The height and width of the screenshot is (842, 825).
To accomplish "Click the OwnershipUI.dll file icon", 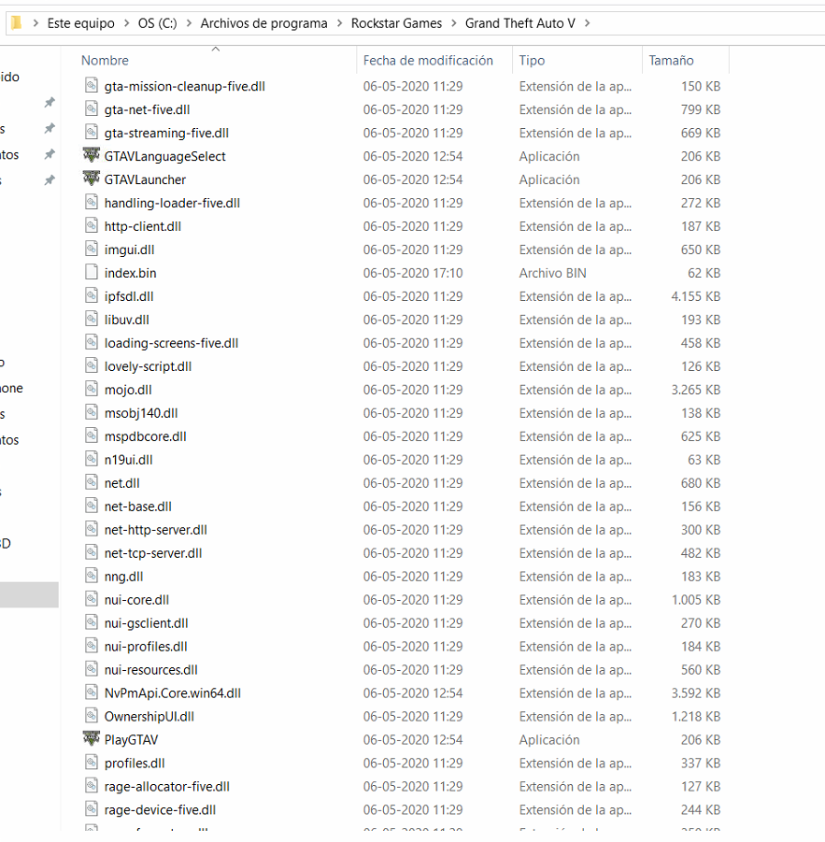I will coord(92,716).
